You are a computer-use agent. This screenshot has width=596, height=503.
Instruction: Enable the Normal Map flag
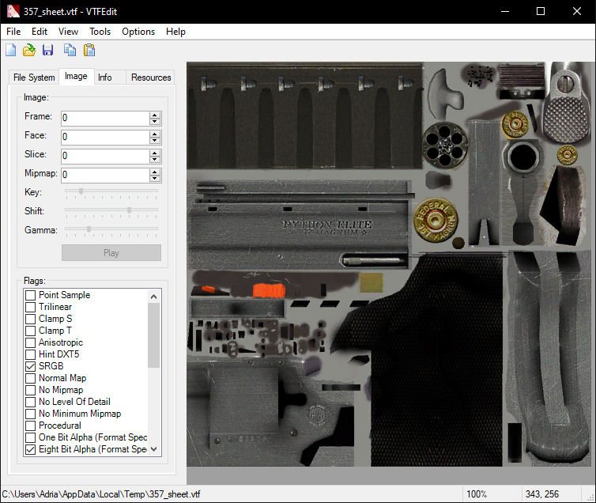(30, 378)
